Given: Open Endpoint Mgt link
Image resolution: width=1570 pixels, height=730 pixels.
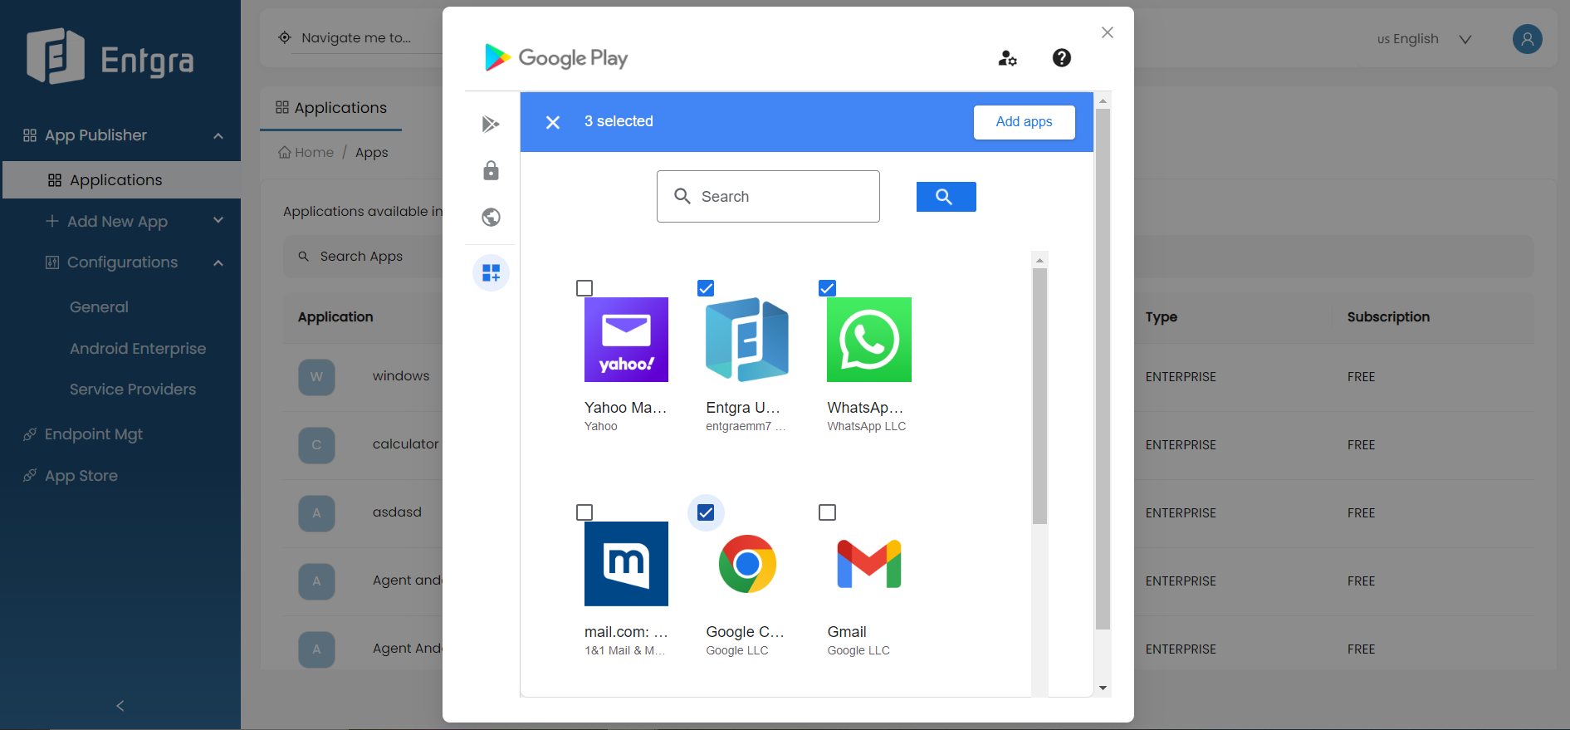Looking at the screenshot, I should (94, 434).
